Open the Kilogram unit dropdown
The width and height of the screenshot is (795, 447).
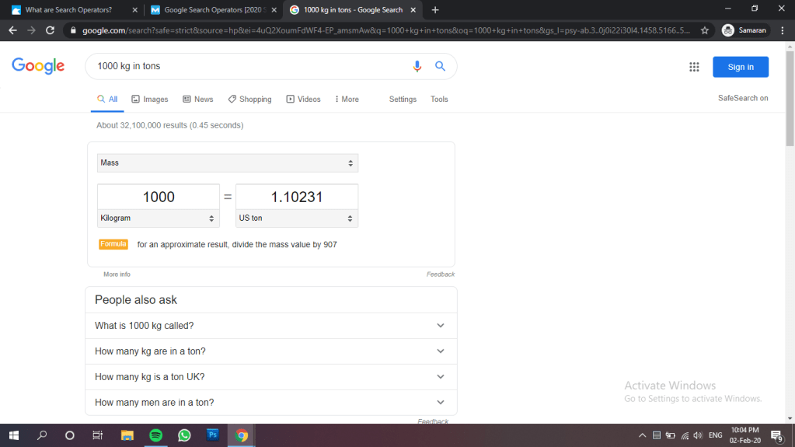coord(159,218)
